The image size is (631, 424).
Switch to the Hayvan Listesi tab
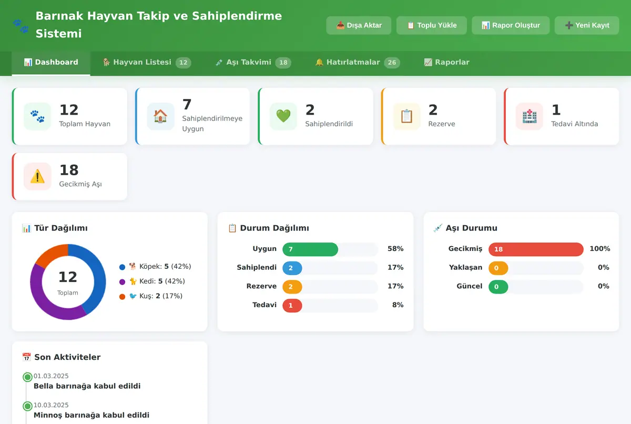(x=147, y=63)
